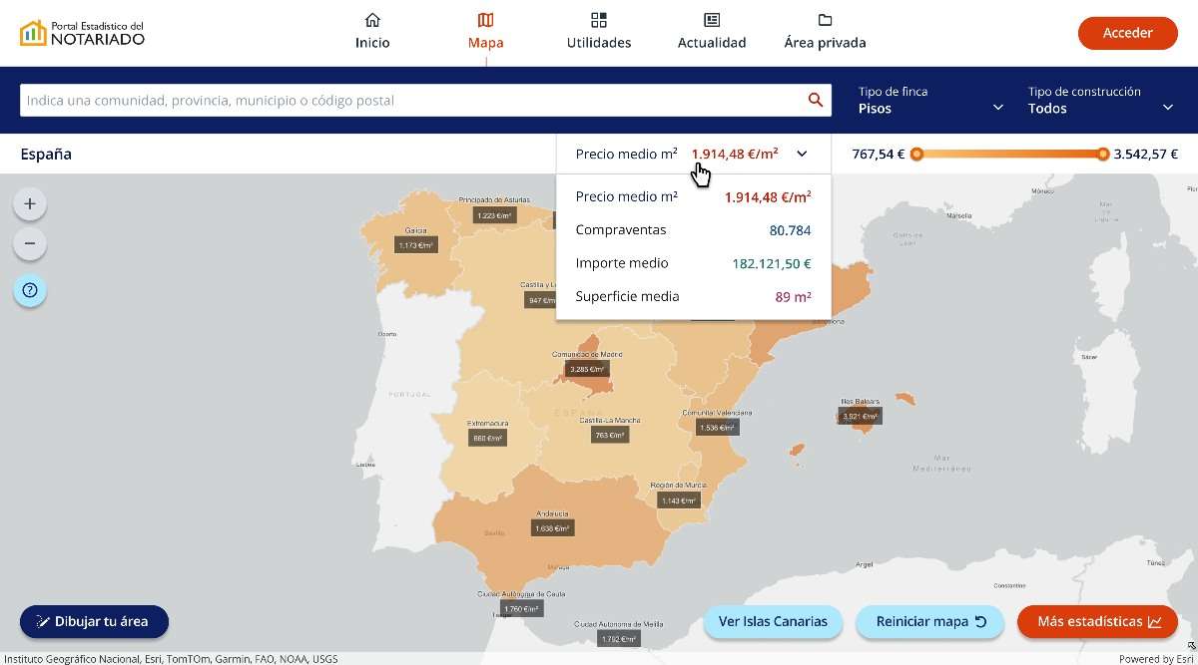Open the Área privada folder tab
The image size is (1198, 665).
point(825,32)
